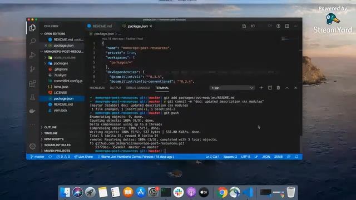Open the Docker view in activity bar
356x200 pixels.
pyautogui.click(x=32, y=111)
